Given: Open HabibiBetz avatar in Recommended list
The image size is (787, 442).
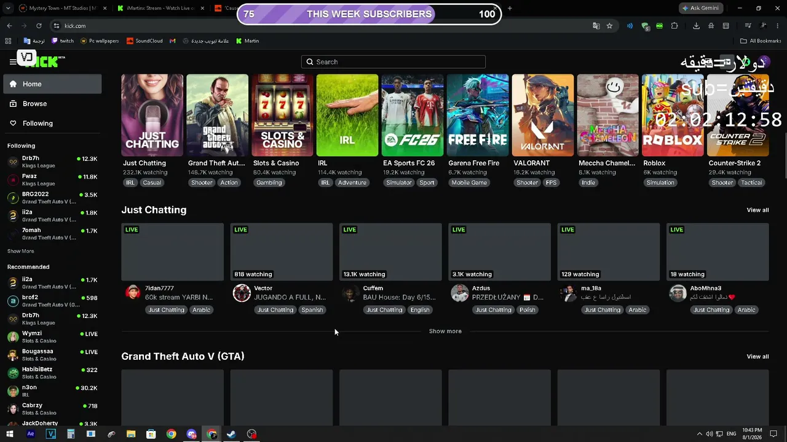Looking at the screenshot, I should point(13,373).
